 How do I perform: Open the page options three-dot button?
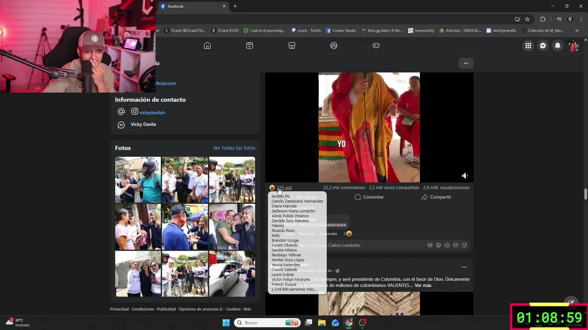[466, 63]
